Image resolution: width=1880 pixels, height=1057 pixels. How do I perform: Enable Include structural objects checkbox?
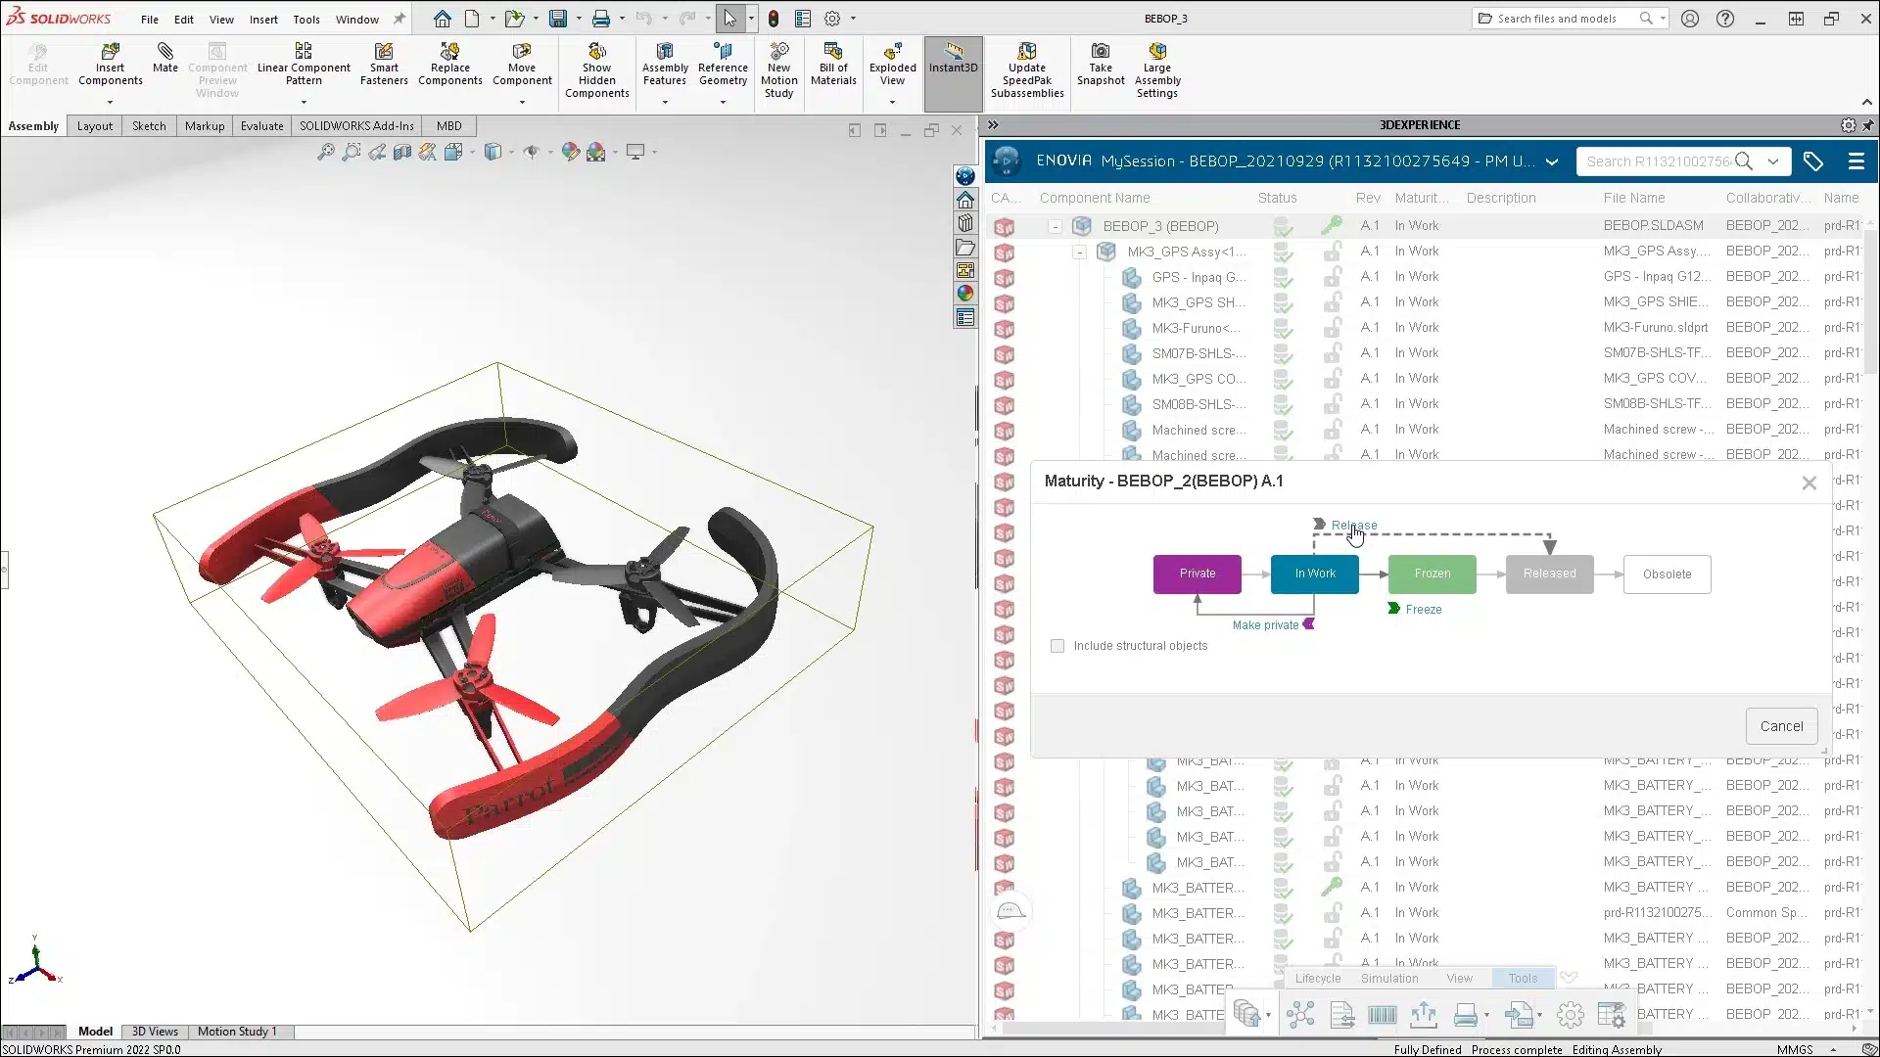(x=1057, y=645)
